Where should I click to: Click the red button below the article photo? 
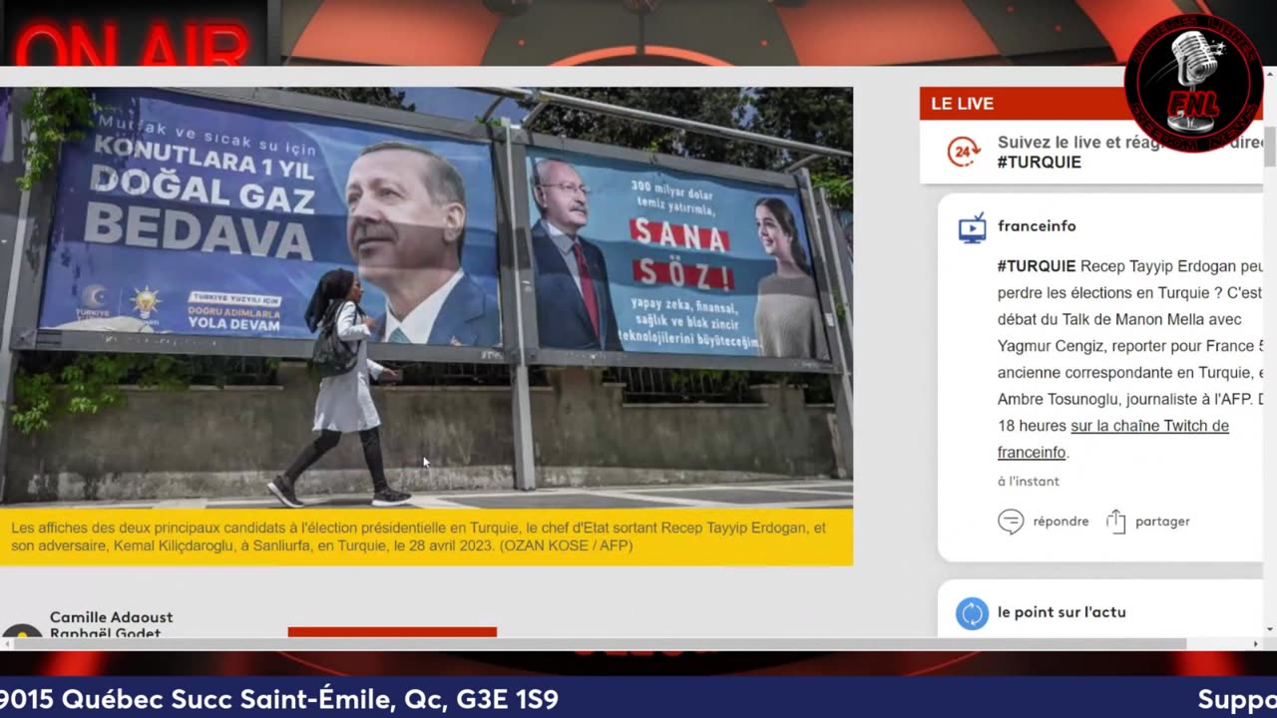[x=392, y=631]
